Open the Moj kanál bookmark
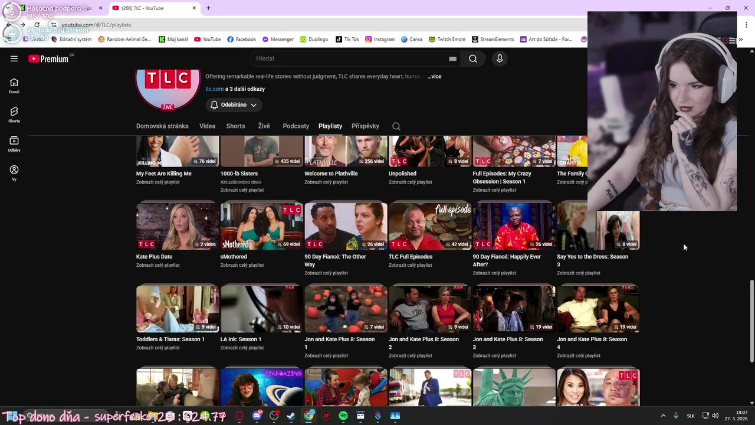This screenshot has width=755, height=425. coord(173,40)
